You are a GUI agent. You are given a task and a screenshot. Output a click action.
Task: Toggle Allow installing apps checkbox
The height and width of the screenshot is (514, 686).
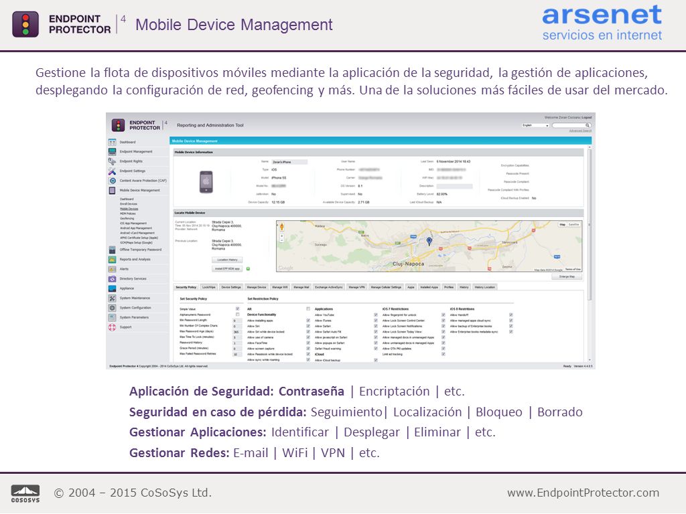pos(308,321)
